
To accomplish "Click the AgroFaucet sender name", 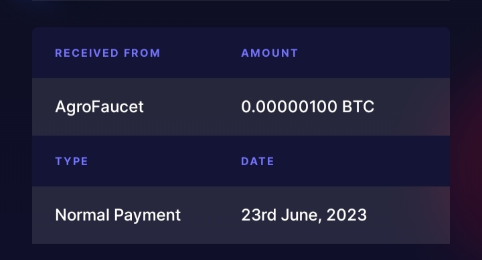I will click(99, 107).
